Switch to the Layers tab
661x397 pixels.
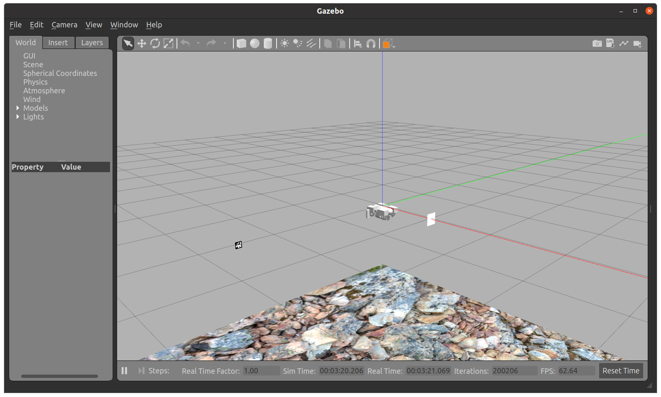(92, 42)
